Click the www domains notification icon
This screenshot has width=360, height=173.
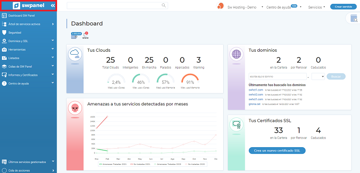tap(85, 35)
